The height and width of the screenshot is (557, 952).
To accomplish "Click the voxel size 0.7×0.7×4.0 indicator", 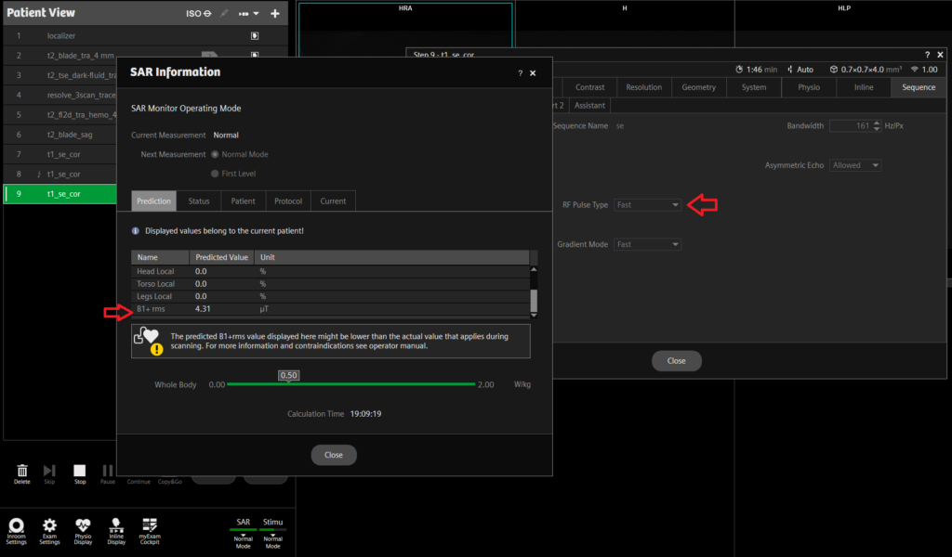I will coord(866,70).
